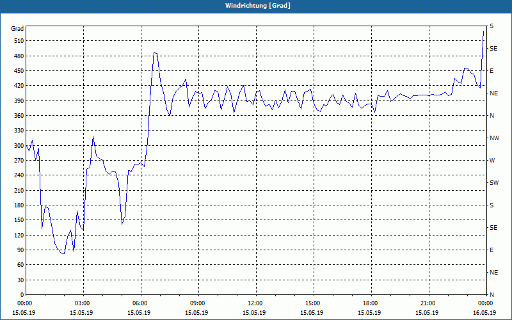Screen dimensions: 512x320
Task: Click the S compass label level with 180
Action: pyautogui.click(x=492, y=205)
